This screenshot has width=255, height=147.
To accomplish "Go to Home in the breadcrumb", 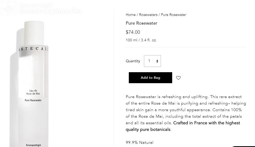I will coord(131,15).
